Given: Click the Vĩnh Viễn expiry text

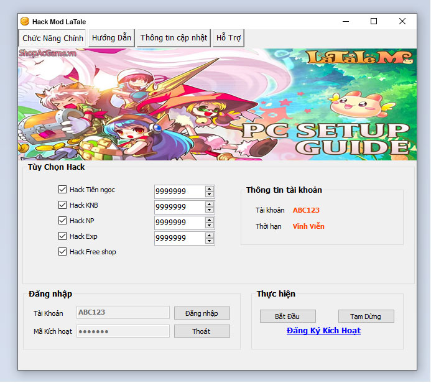Looking at the screenshot, I should click(x=308, y=226).
